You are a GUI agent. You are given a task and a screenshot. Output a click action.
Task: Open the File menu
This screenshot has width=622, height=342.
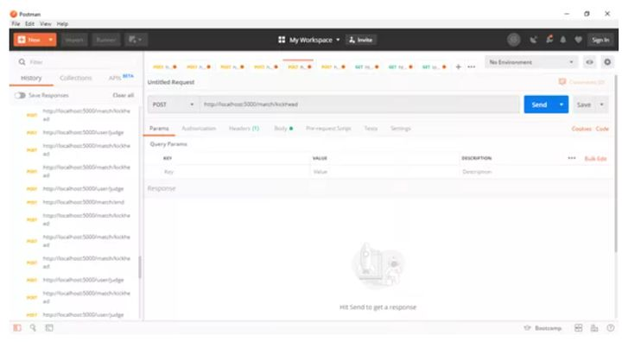(16, 24)
